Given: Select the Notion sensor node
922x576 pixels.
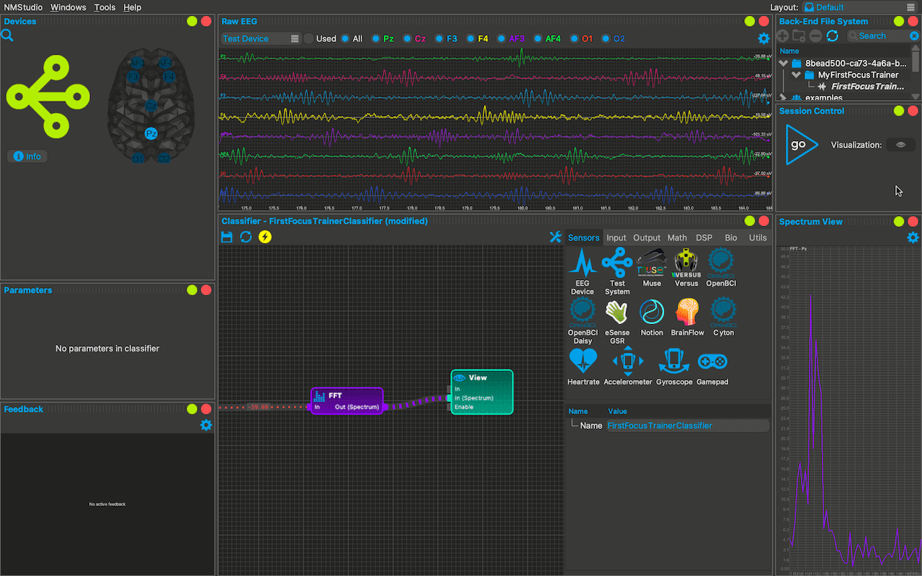Looking at the screenshot, I should [x=652, y=318].
